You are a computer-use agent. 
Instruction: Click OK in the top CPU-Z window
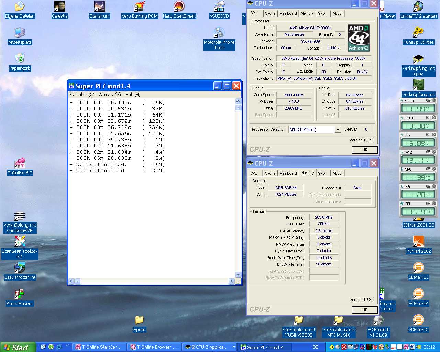click(365, 150)
